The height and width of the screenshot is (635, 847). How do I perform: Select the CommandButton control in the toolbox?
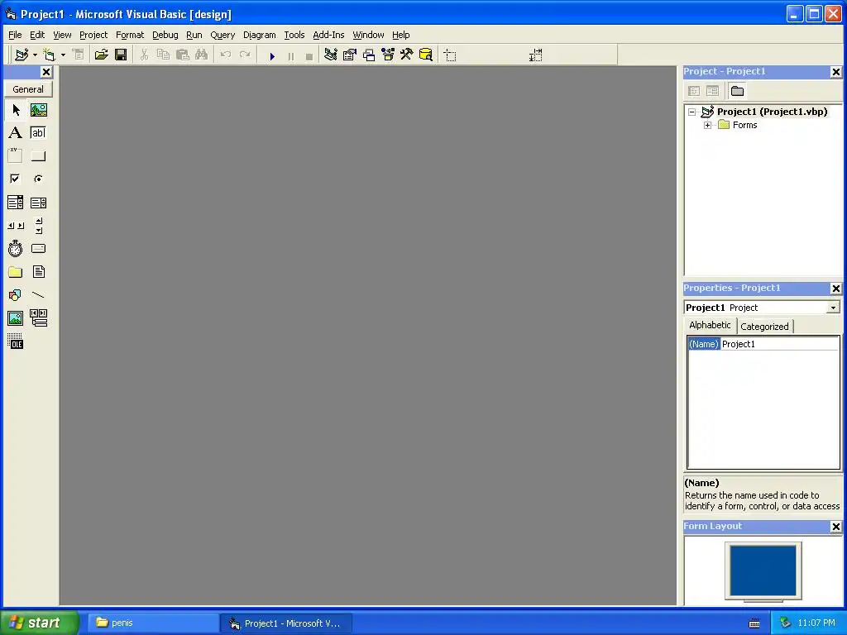pyautogui.click(x=38, y=155)
